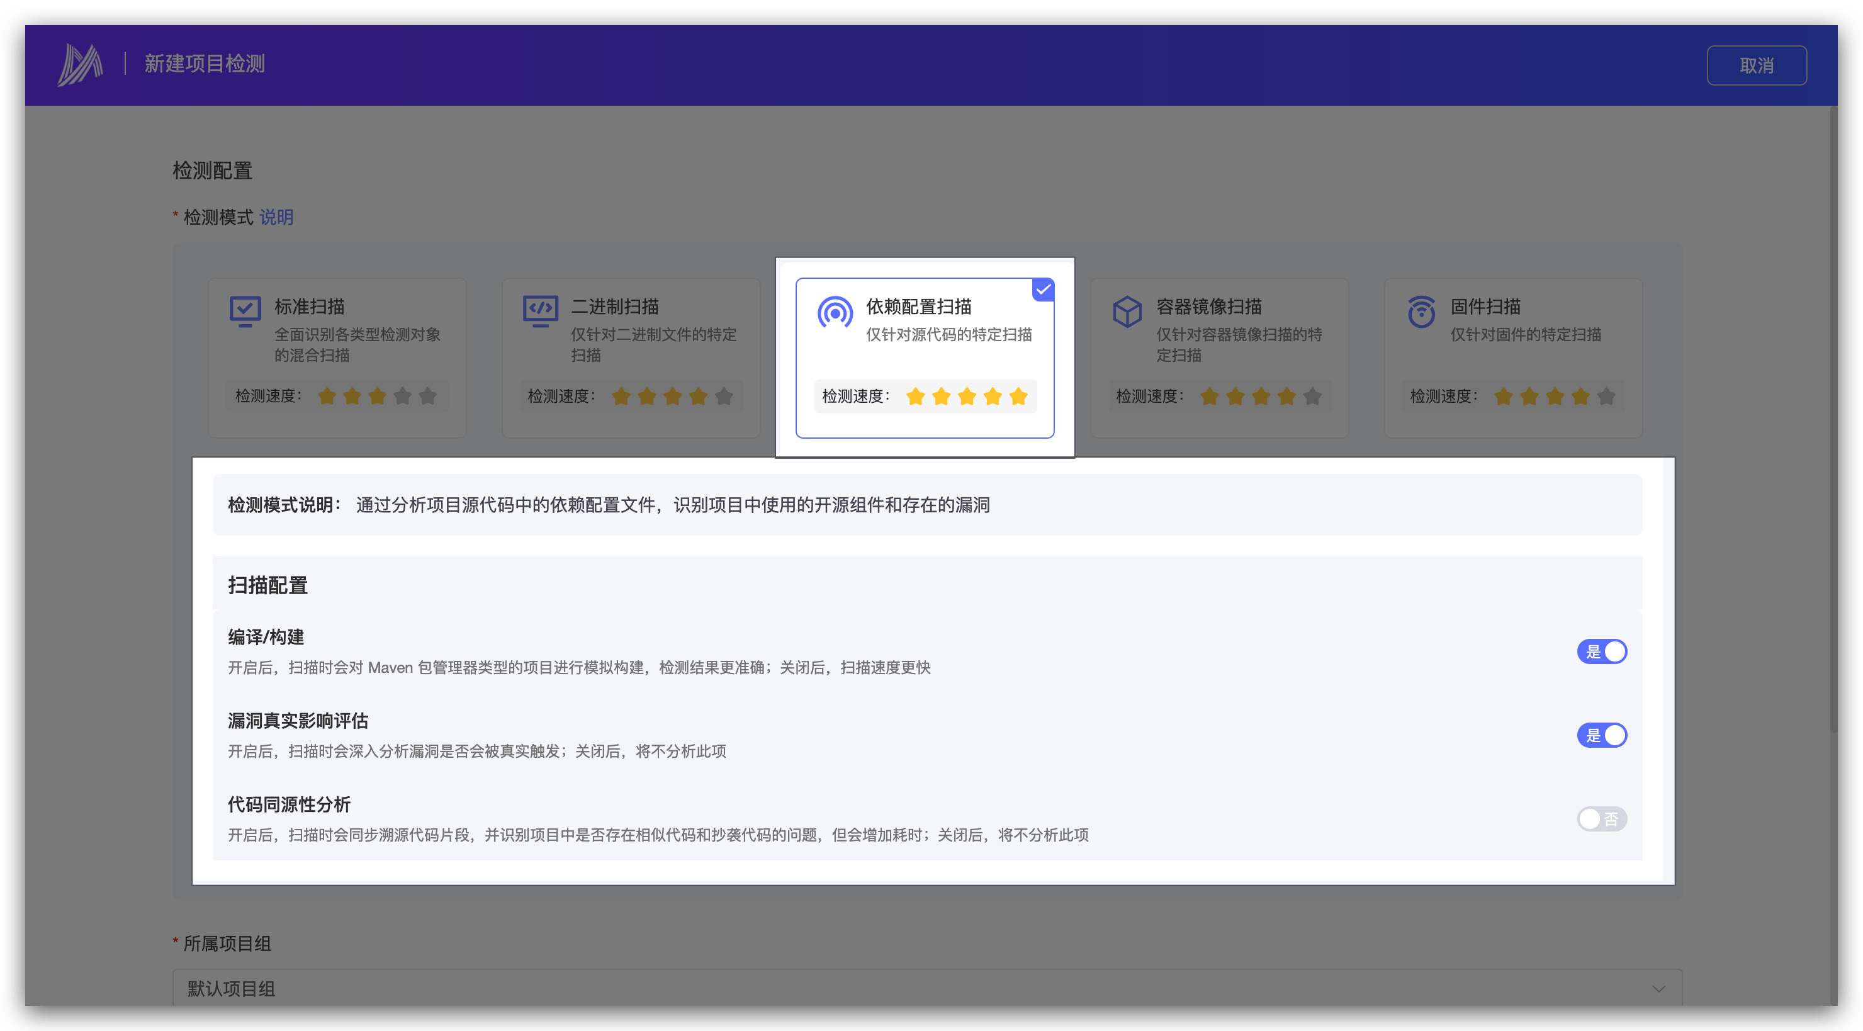
Task: Disable the 编译/构建 toggle
Action: (1601, 651)
